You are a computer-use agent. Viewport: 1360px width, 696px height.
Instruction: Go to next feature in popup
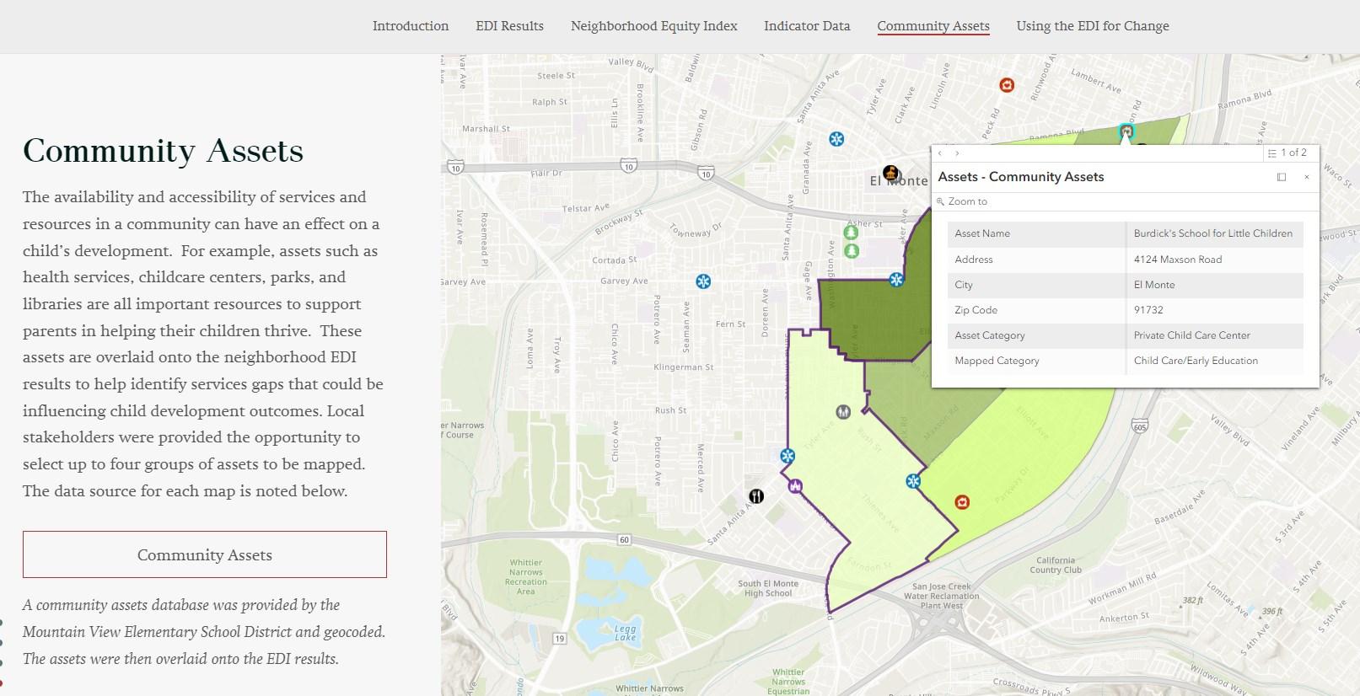click(x=957, y=153)
